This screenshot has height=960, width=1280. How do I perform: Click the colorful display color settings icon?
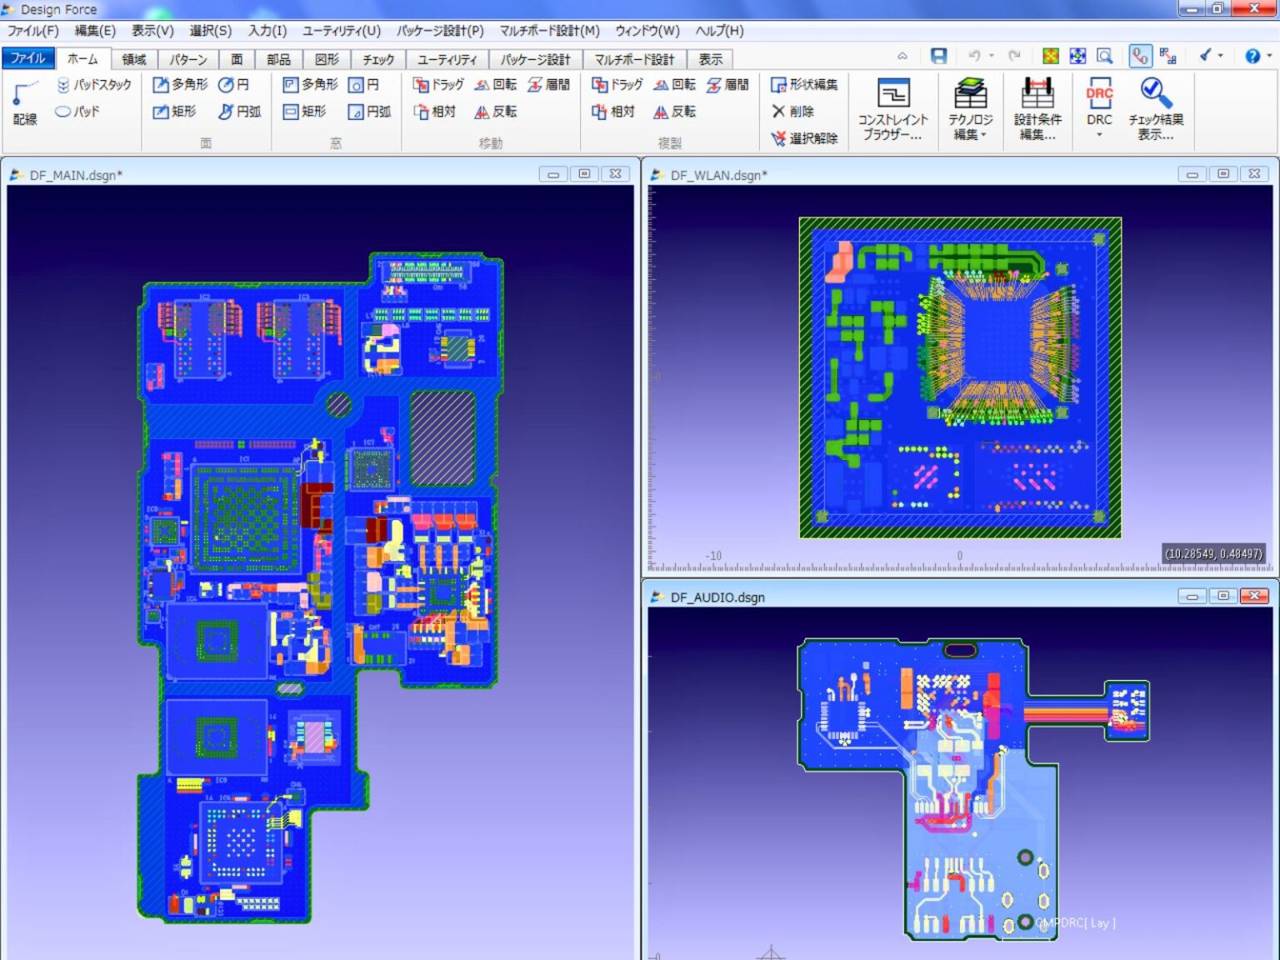coord(1051,55)
